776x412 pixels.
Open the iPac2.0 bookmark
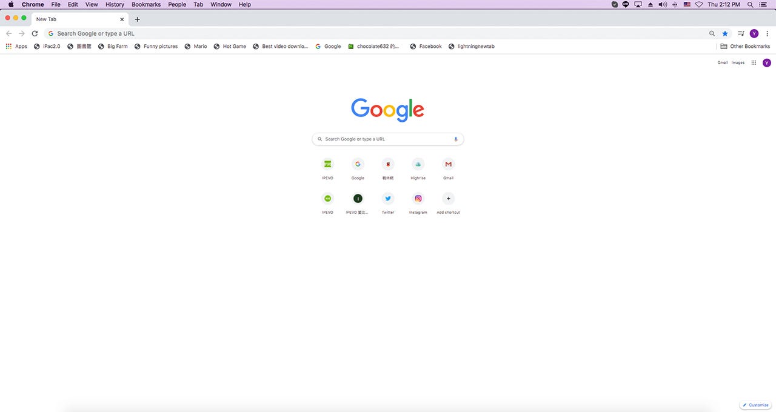[x=47, y=46]
